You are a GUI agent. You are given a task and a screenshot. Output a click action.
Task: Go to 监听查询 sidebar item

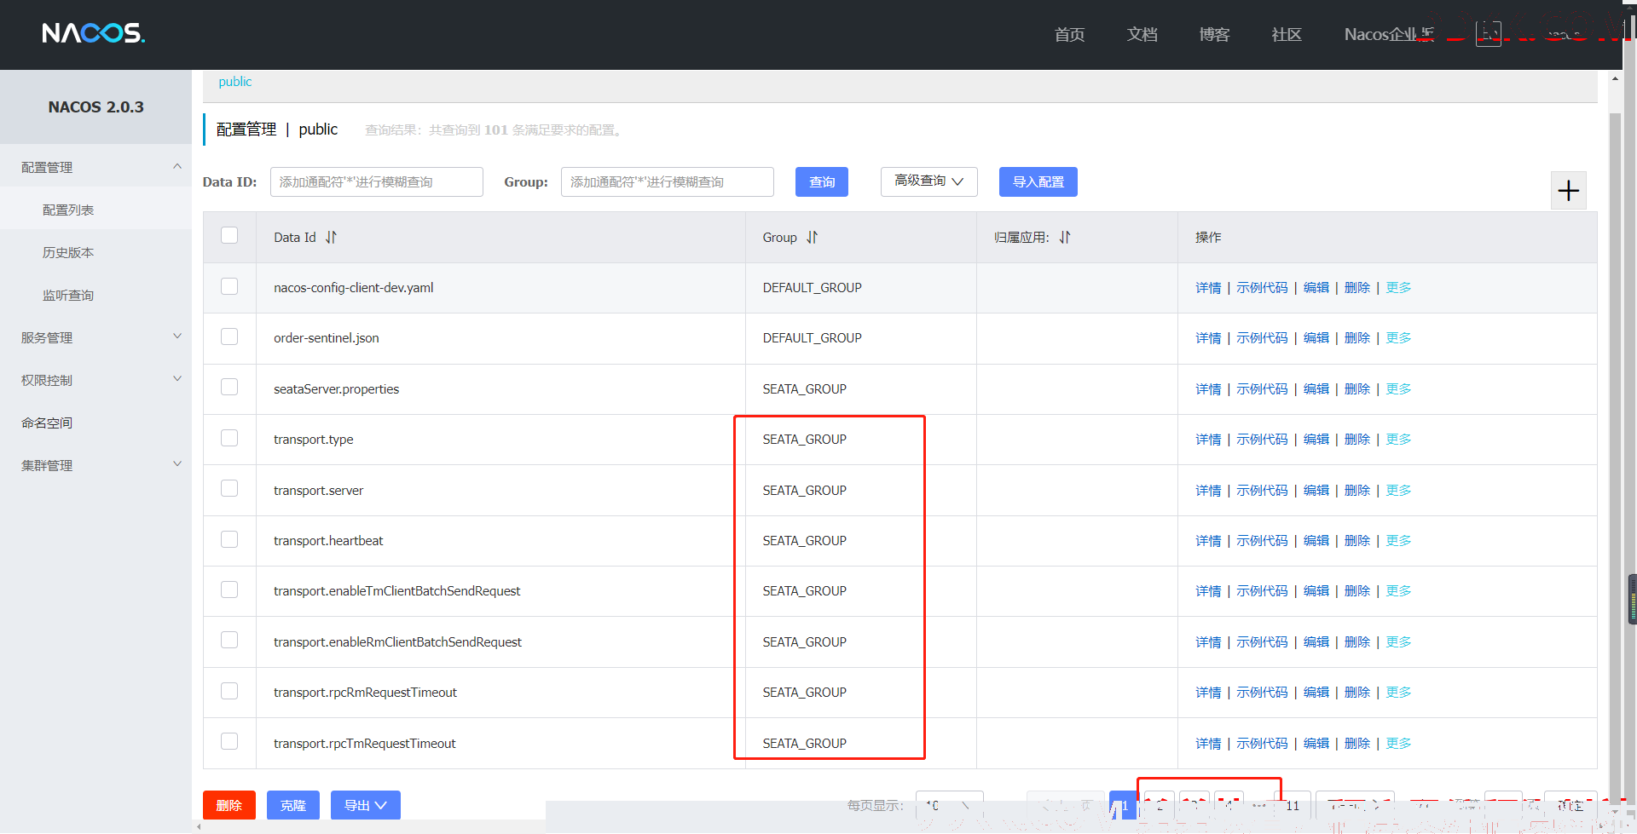(68, 295)
